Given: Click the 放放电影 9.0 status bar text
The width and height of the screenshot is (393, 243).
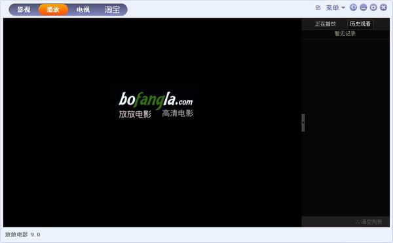Looking at the screenshot, I should (22, 235).
